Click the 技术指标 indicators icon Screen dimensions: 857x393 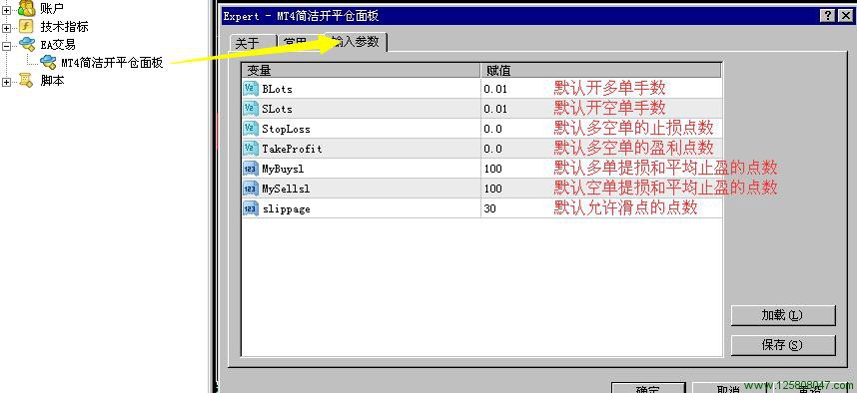click(x=26, y=26)
